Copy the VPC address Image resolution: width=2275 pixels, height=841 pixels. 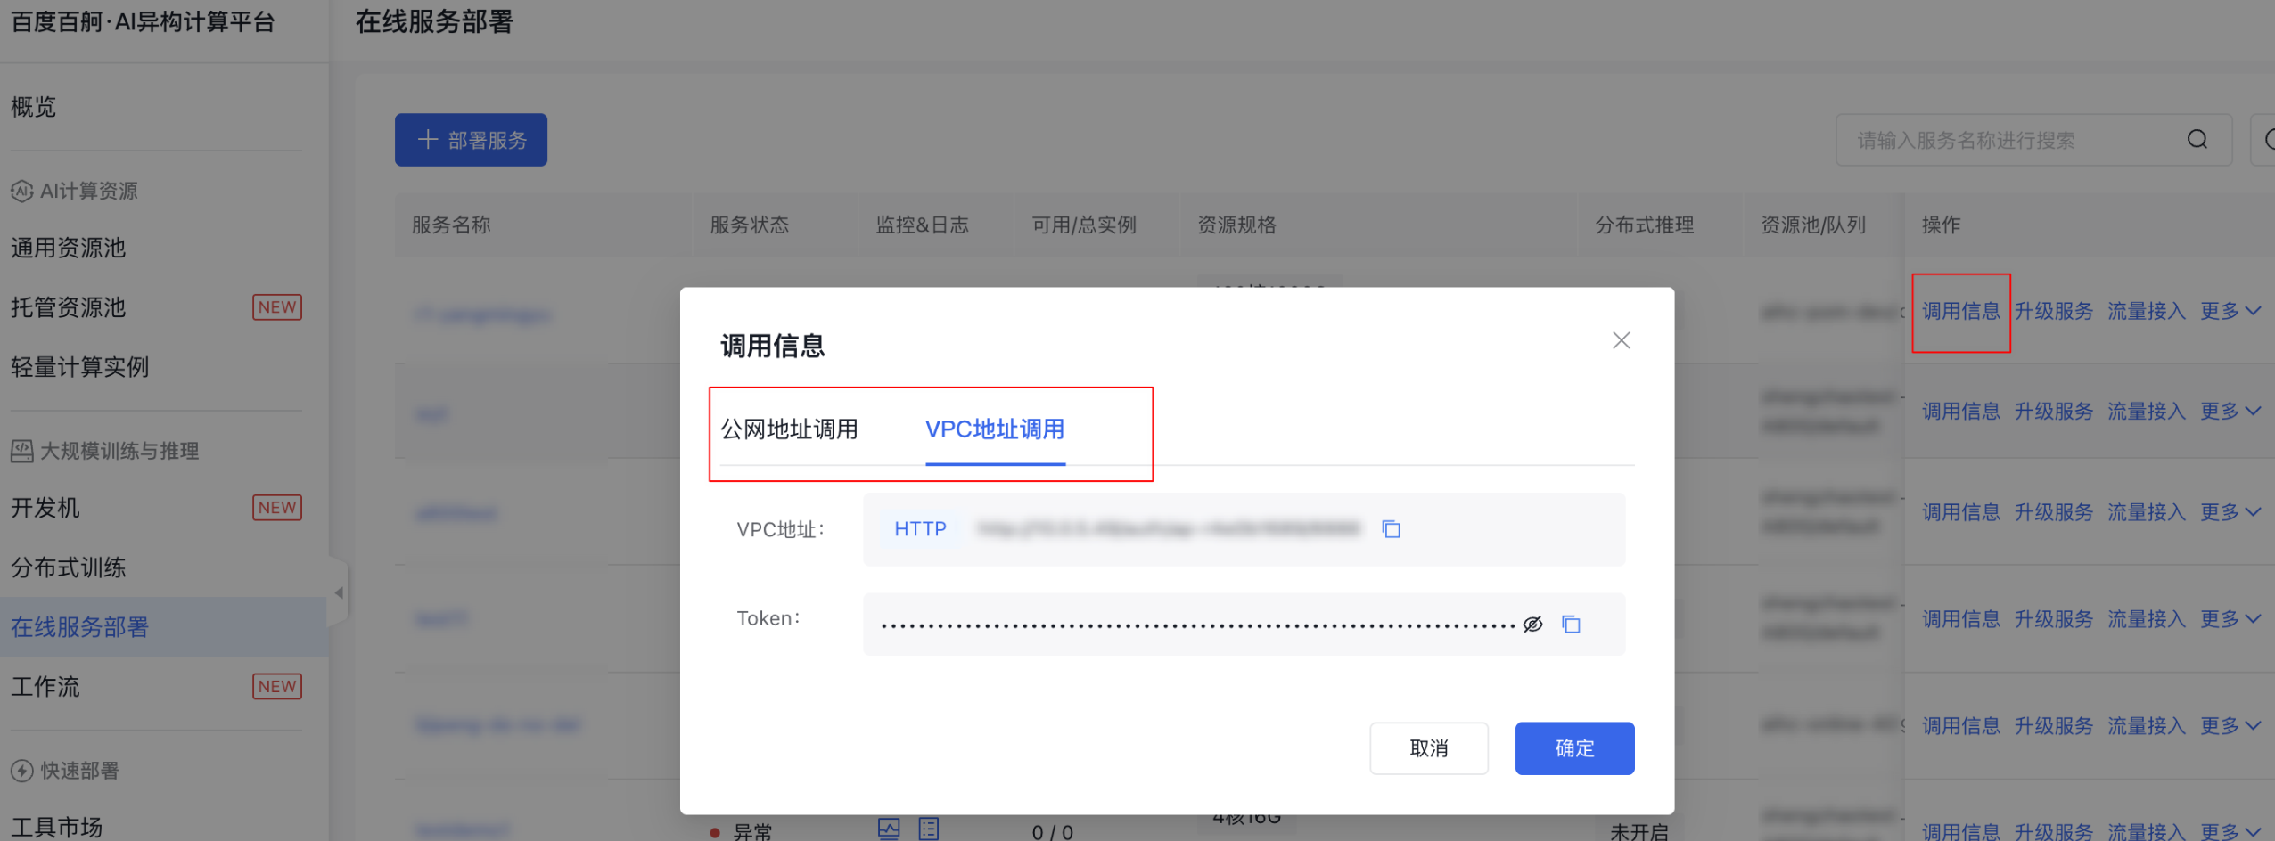[x=1391, y=529]
